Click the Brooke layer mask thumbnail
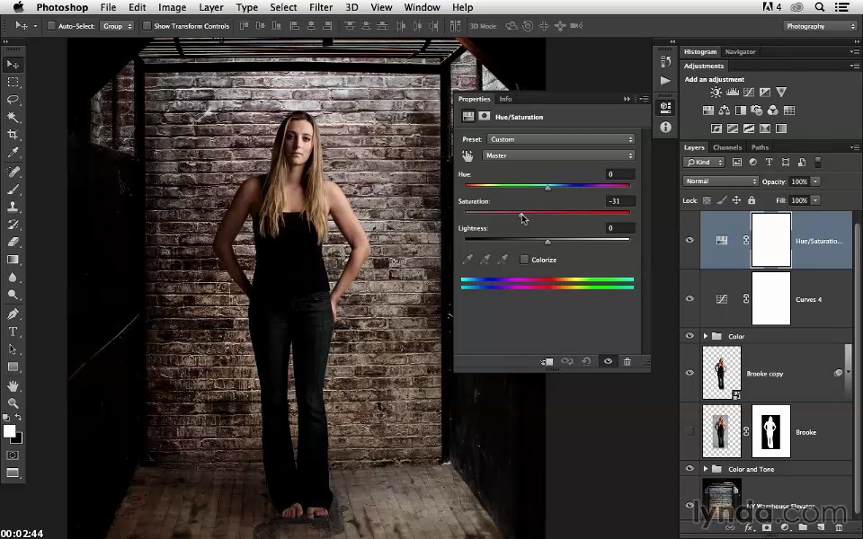The width and height of the screenshot is (863, 539). 771,431
